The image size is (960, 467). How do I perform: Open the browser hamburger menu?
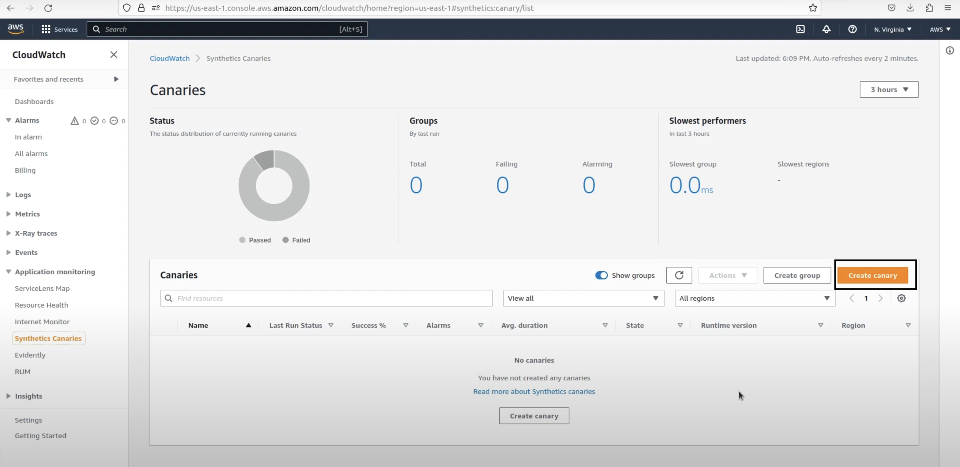point(948,8)
